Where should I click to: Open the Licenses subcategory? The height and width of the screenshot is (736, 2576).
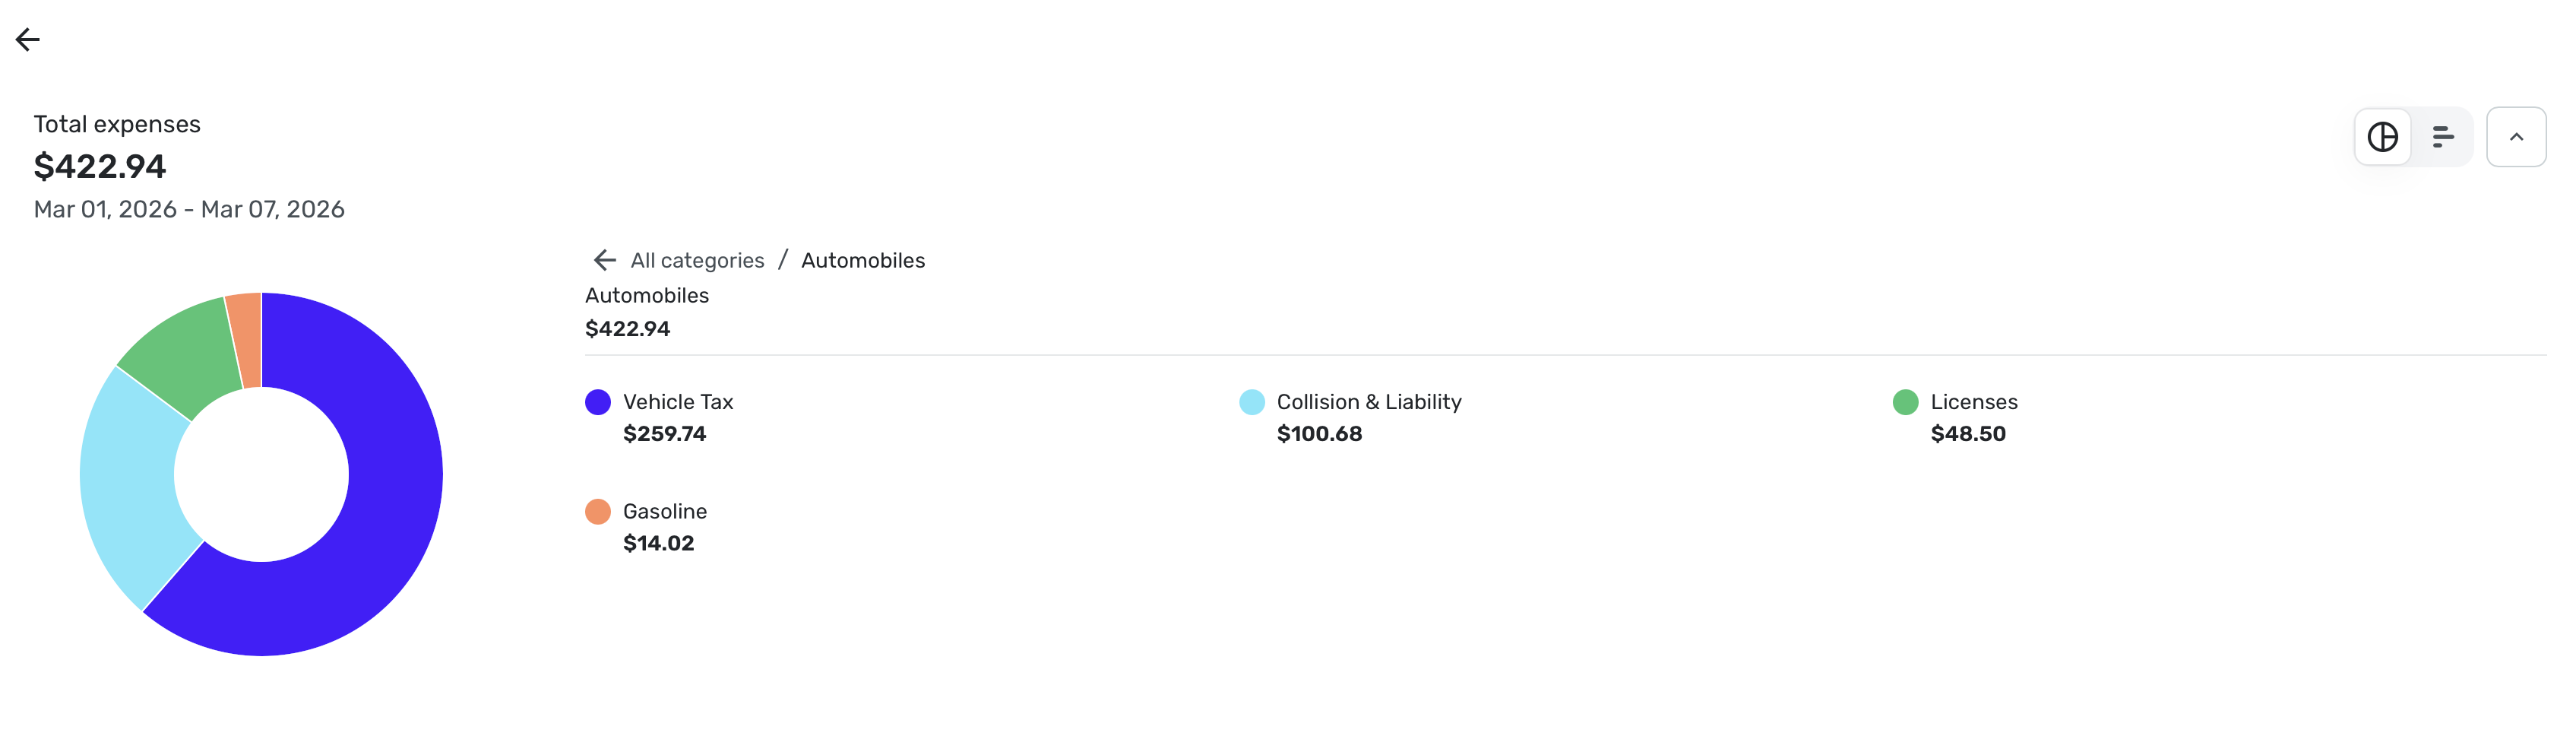(x=1973, y=402)
